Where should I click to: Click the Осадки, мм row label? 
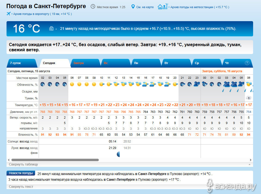[x=30, y=92]
